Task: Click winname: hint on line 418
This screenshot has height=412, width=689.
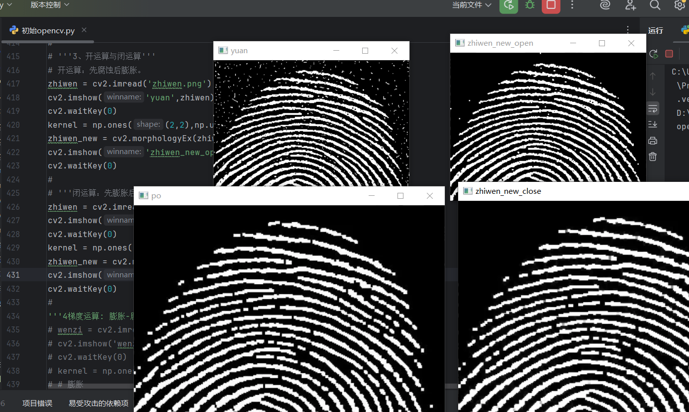Action: (x=124, y=97)
